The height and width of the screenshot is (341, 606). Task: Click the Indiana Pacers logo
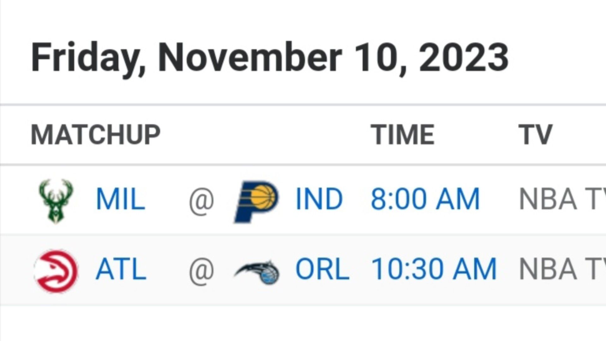257,201
